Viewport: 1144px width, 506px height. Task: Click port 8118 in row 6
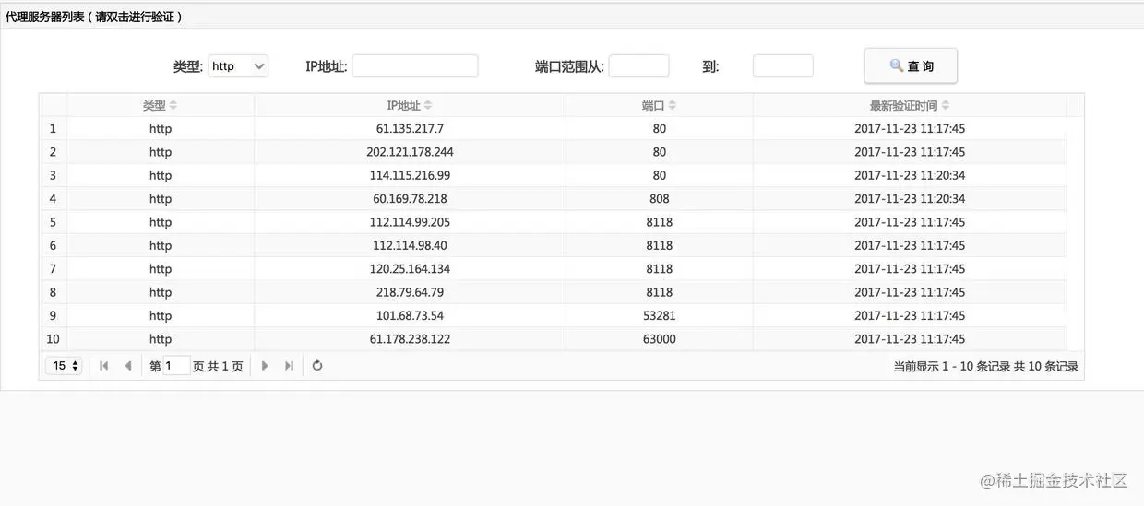(x=659, y=246)
